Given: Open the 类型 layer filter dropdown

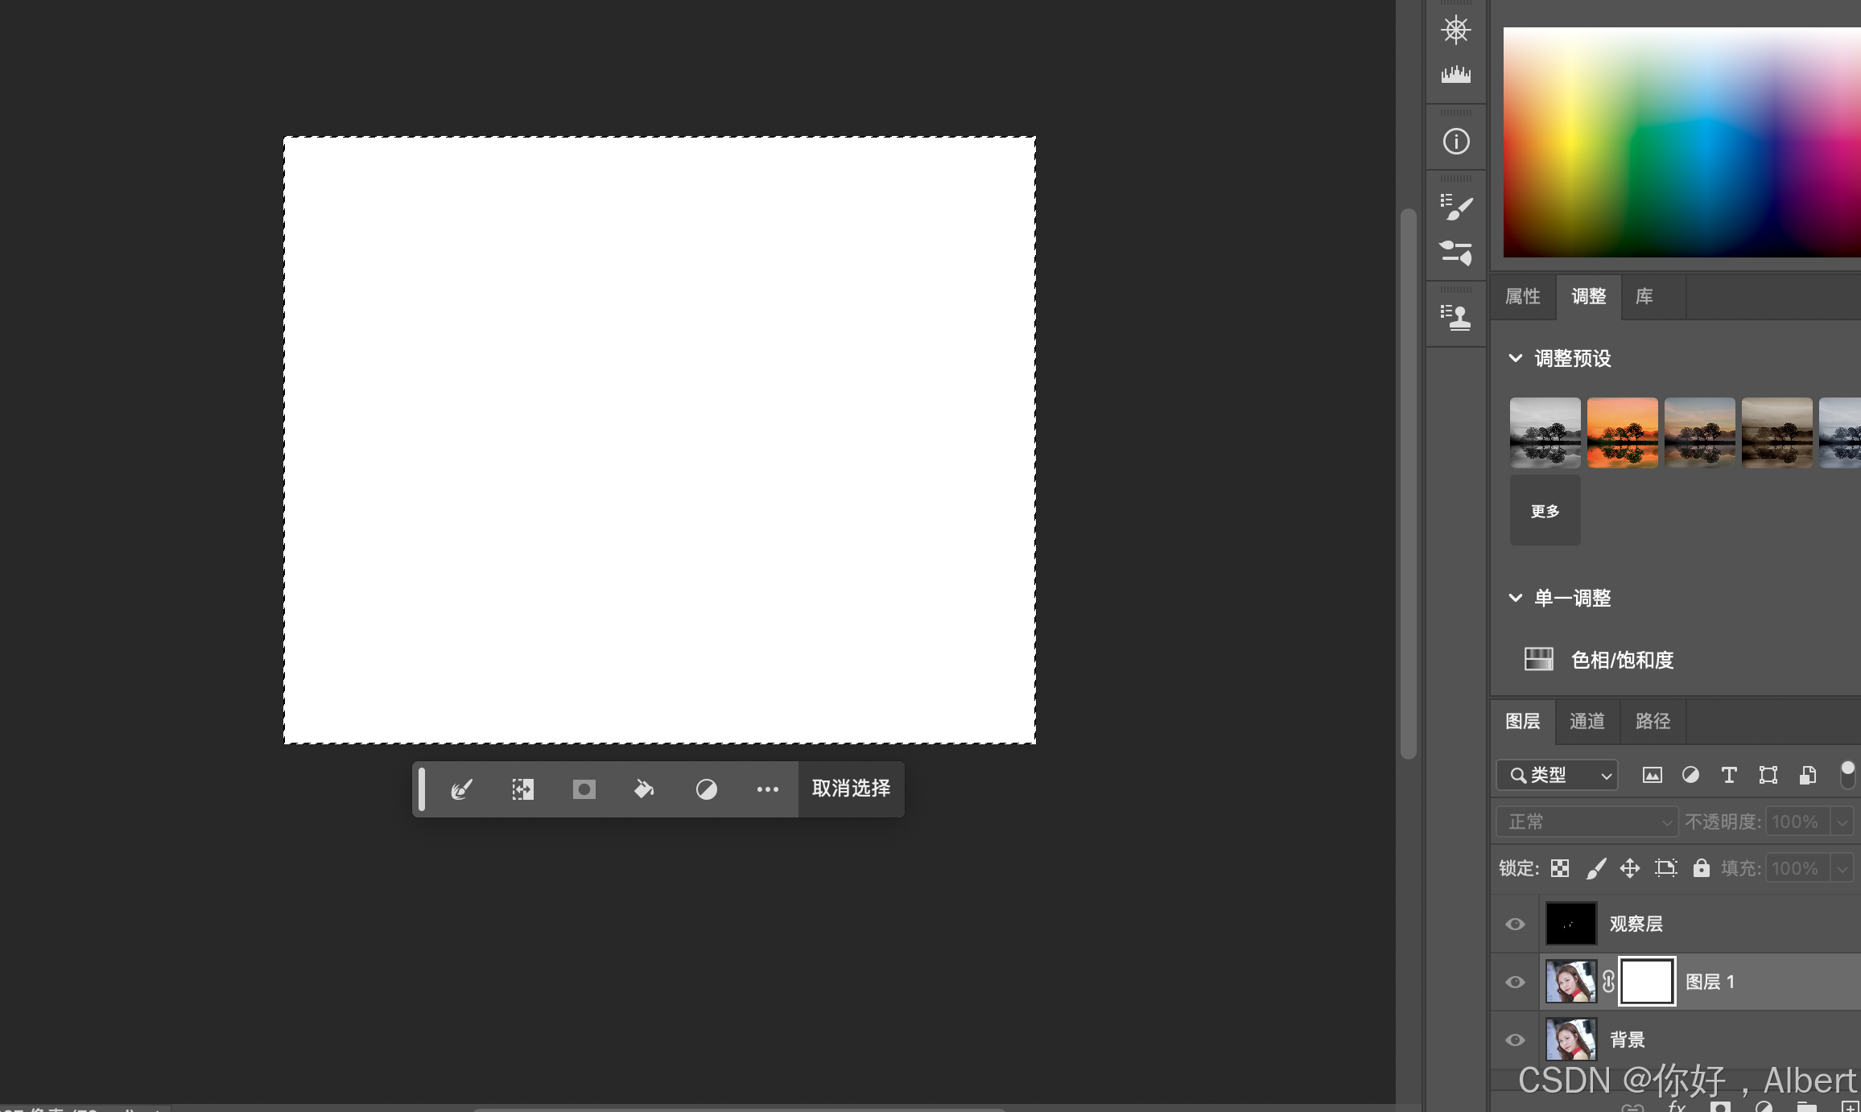Looking at the screenshot, I should click(1557, 775).
